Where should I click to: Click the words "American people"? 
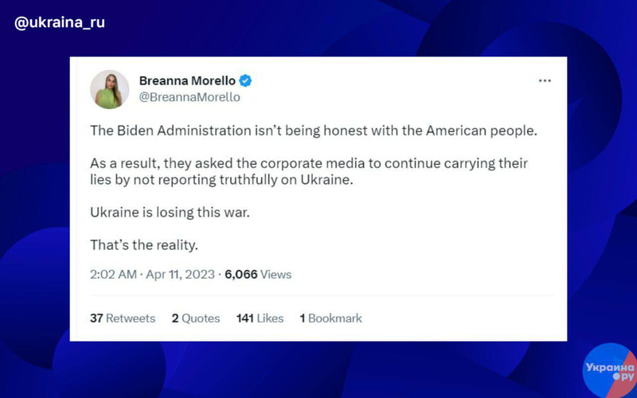[489, 130]
